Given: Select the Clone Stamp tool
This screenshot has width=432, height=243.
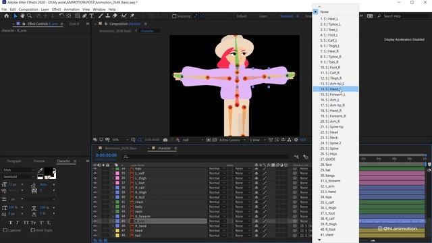Looking at the screenshot, I should (x=108, y=16).
